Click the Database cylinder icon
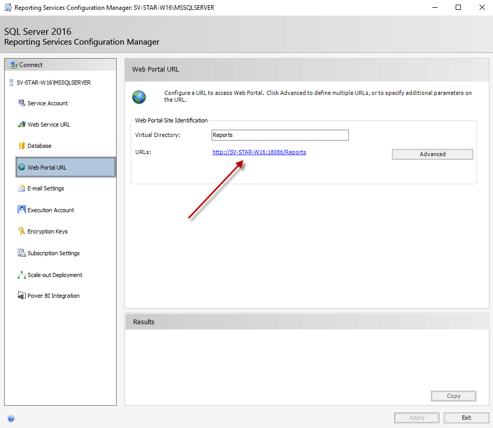Viewport: 493px width, 428px height. (21, 145)
